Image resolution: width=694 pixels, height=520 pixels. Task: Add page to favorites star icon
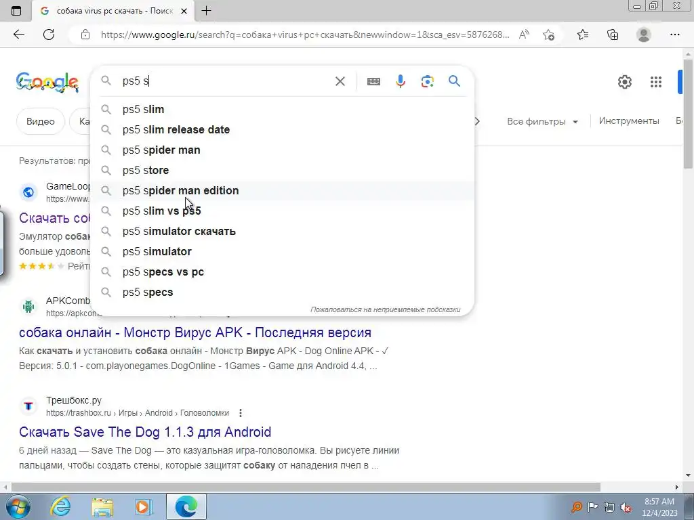549,35
